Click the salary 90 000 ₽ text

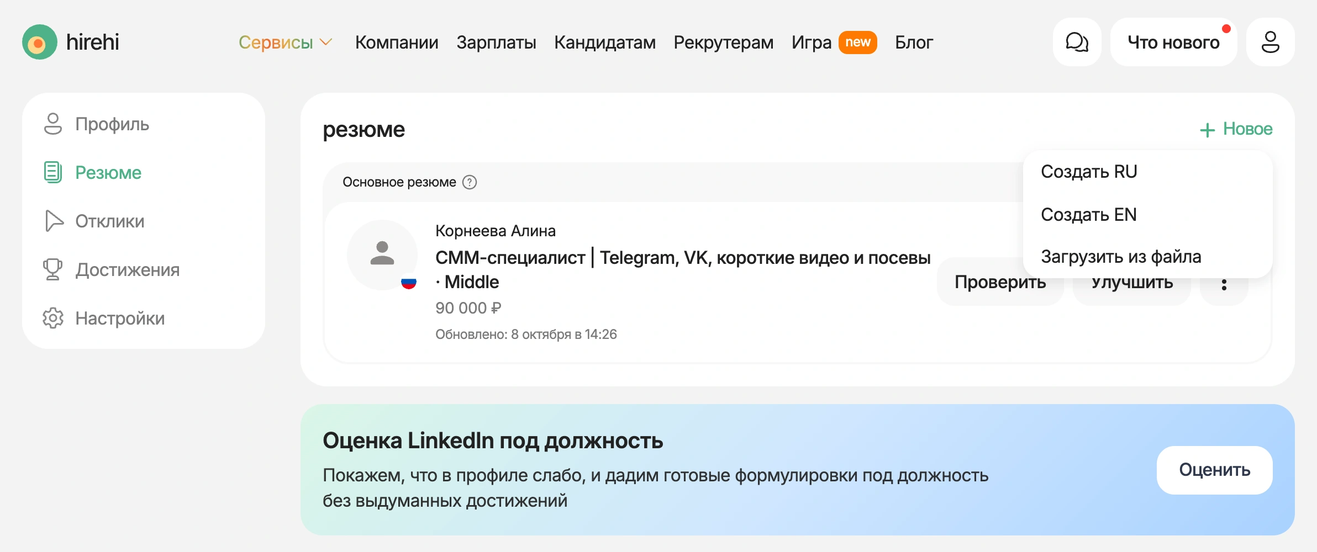pyautogui.click(x=468, y=308)
